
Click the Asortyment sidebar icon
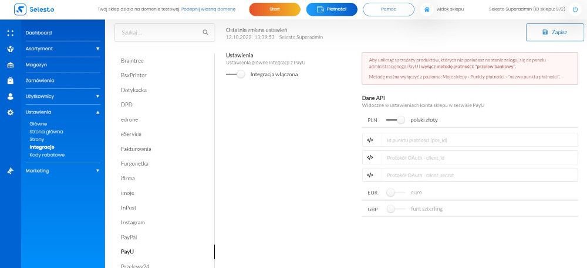[x=11, y=49]
